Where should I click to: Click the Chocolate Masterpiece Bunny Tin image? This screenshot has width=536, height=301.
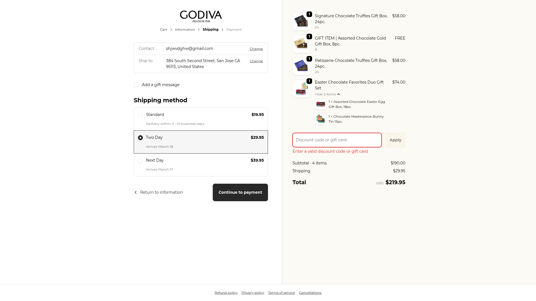320,119
